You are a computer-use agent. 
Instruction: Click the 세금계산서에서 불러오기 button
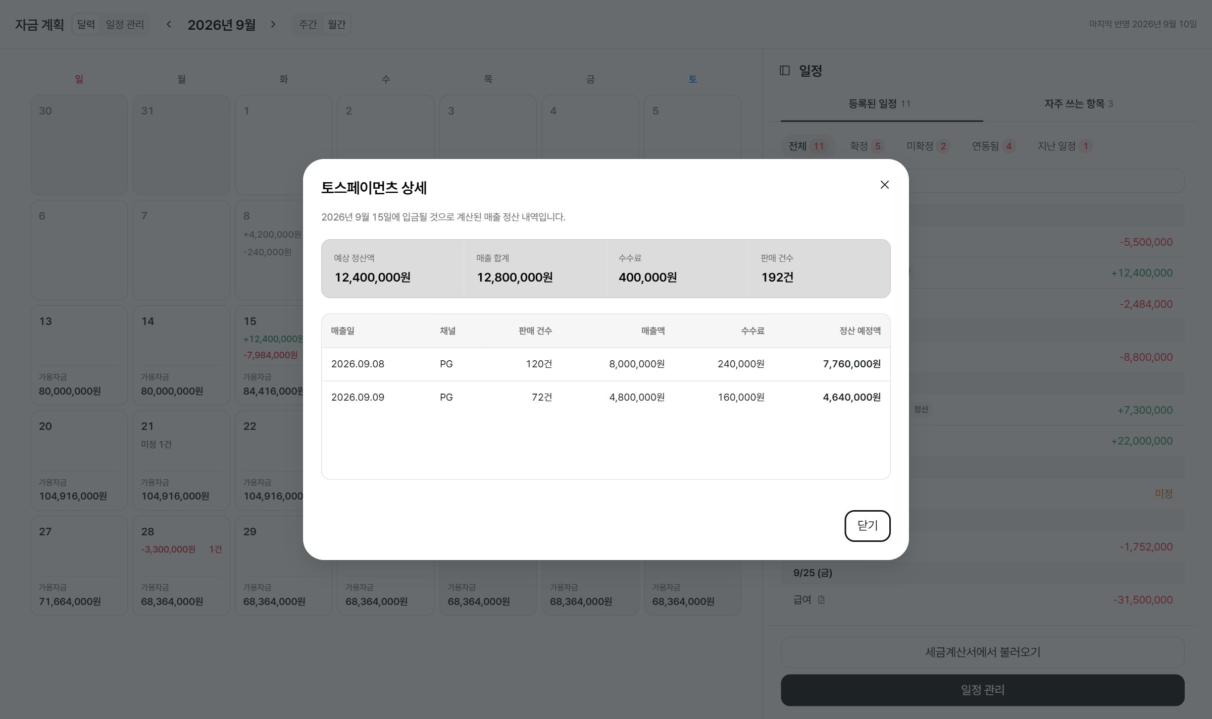pyautogui.click(x=982, y=652)
